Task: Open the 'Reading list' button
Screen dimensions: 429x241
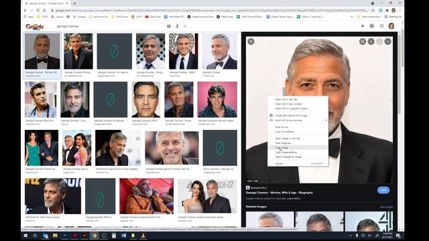Action: tap(393, 17)
